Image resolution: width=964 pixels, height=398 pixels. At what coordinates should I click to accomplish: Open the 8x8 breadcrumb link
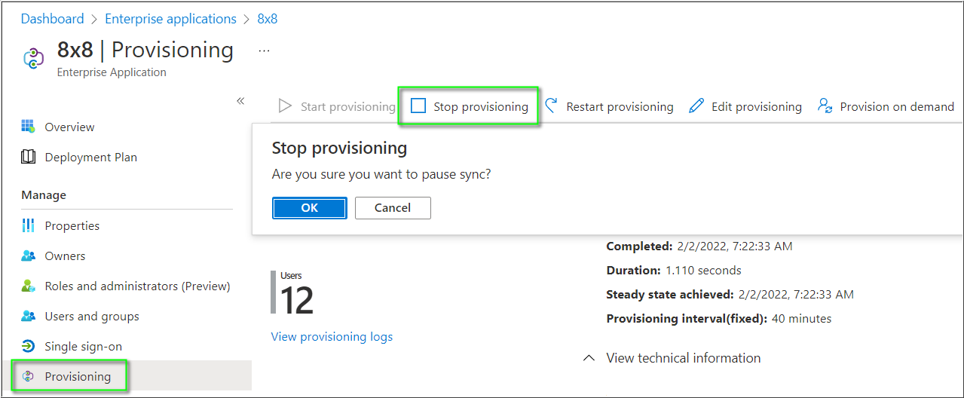coord(268,19)
